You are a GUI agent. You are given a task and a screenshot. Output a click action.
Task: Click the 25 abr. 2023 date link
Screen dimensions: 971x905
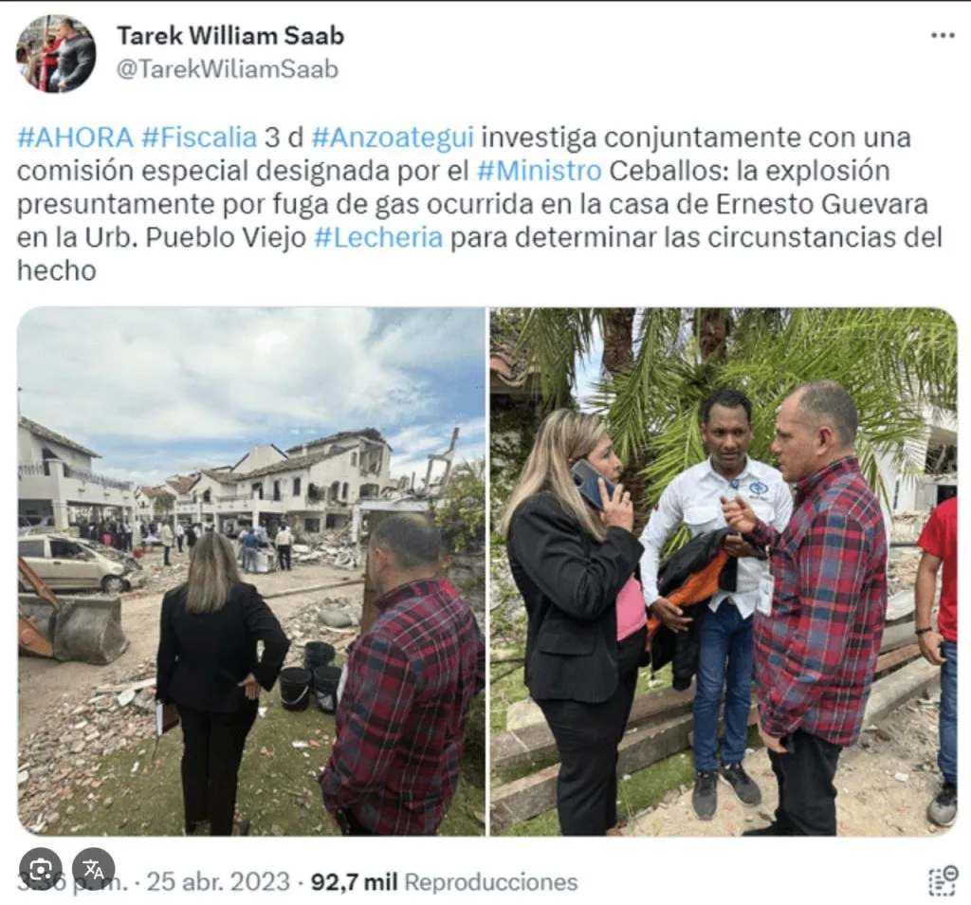pyautogui.click(x=218, y=881)
